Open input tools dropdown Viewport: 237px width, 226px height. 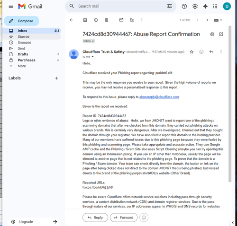point(218,20)
